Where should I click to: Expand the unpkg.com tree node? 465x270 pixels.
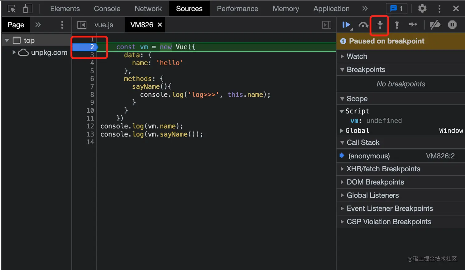[x=14, y=53]
